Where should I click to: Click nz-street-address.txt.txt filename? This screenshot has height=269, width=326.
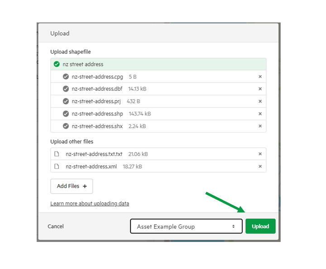pyautogui.click(x=94, y=154)
